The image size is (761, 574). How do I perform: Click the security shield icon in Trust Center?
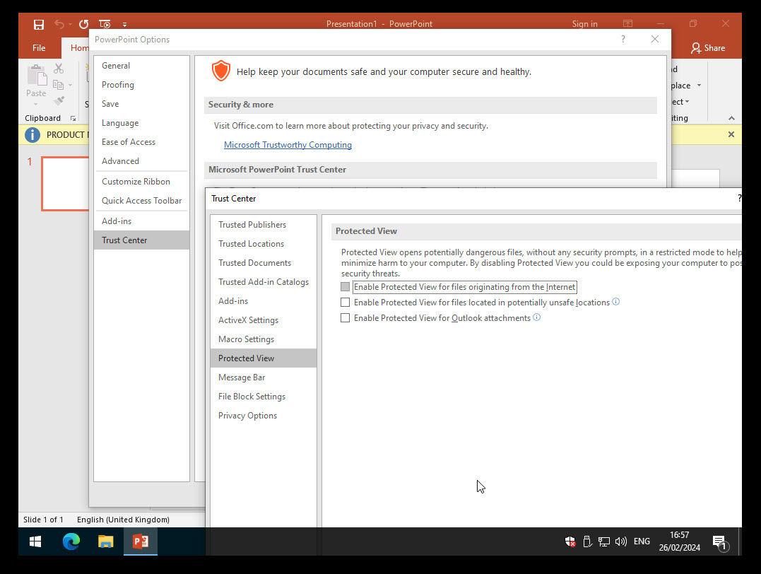(x=220, y=71)
